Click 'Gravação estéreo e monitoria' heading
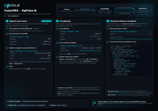This screenshot has height=111, width=158. tap(123, 21)
